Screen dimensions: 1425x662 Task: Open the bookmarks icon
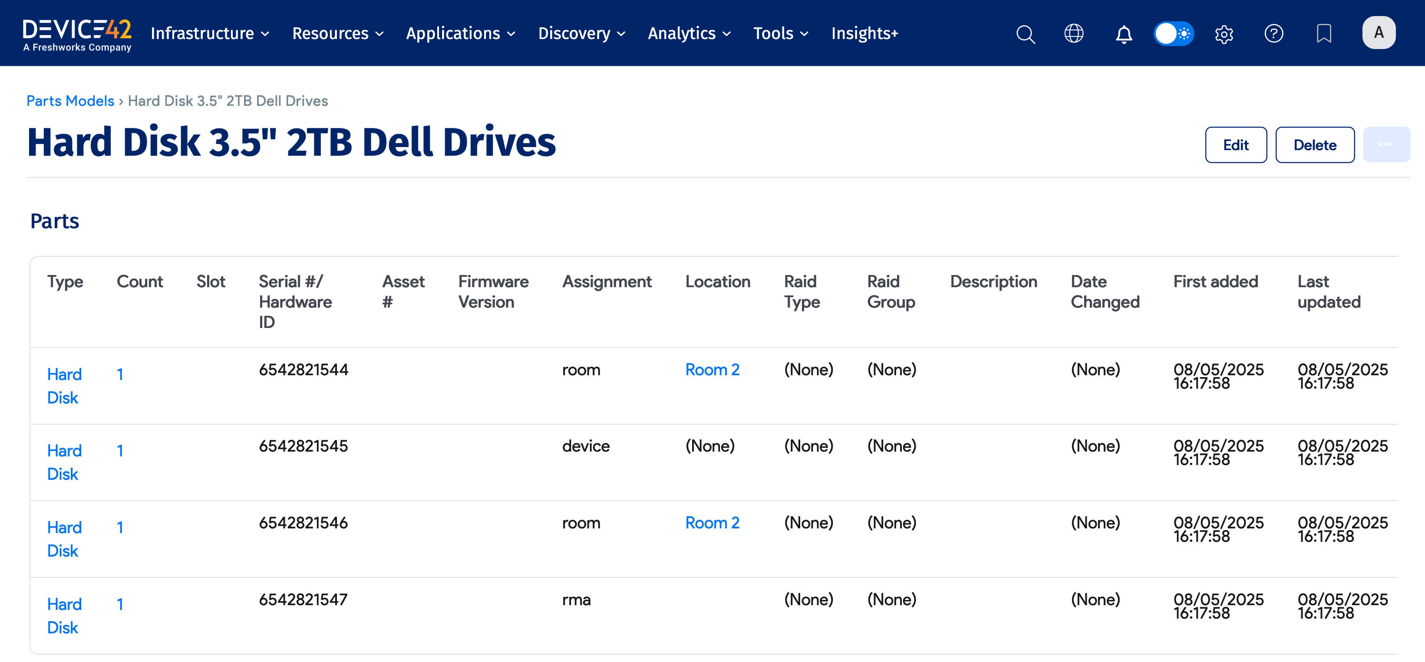pyautogui.click(x=1323, y=34)
